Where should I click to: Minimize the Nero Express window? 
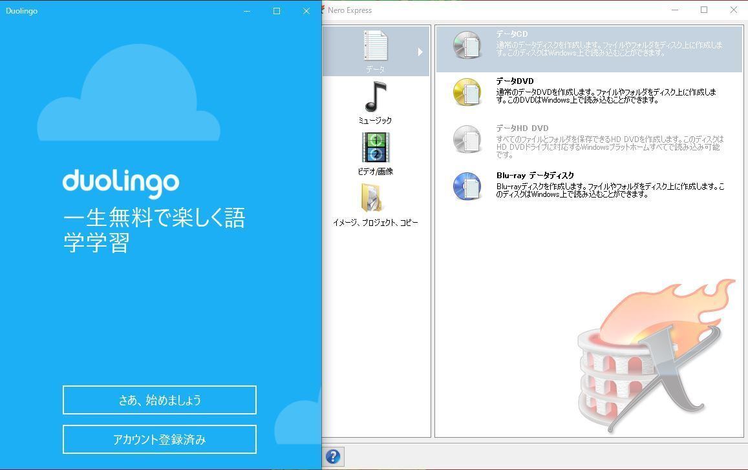click(674, 10)
